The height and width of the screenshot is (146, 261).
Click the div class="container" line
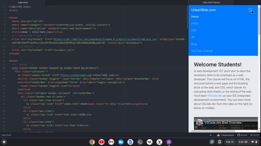click(31, 71)
